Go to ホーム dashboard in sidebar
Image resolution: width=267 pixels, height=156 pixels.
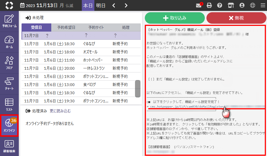tap(9, 42)
